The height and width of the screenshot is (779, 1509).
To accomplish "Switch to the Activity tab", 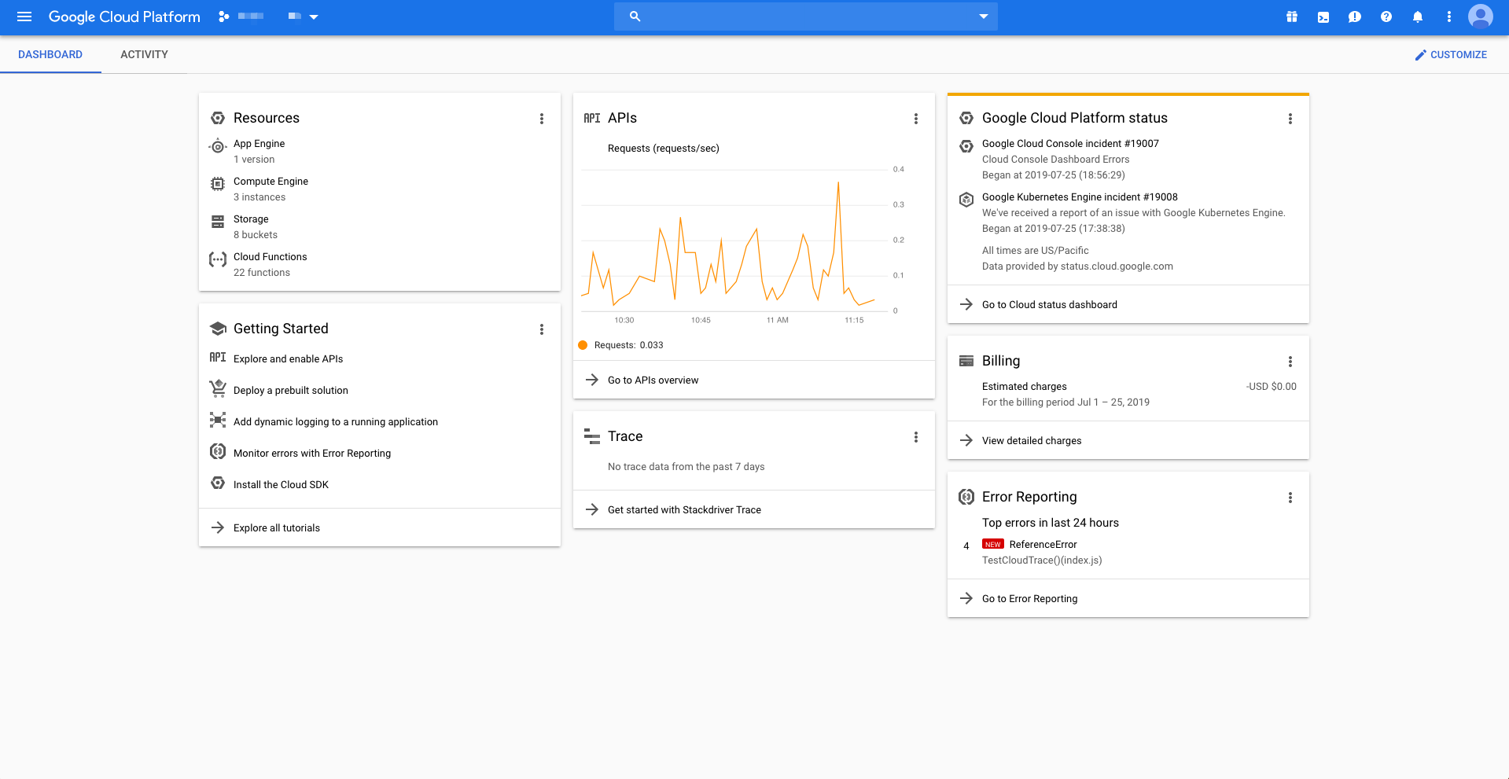I will tap(144, 54).
